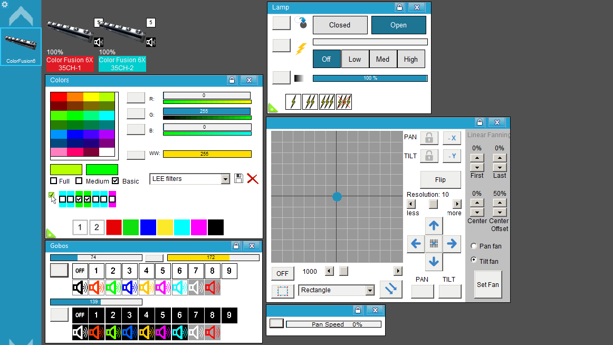The height and width of the screenshot is (345, 613).
Task: Select ColorFusion6 fixture thumbnail in sidebar
Action: coord(21,46)
